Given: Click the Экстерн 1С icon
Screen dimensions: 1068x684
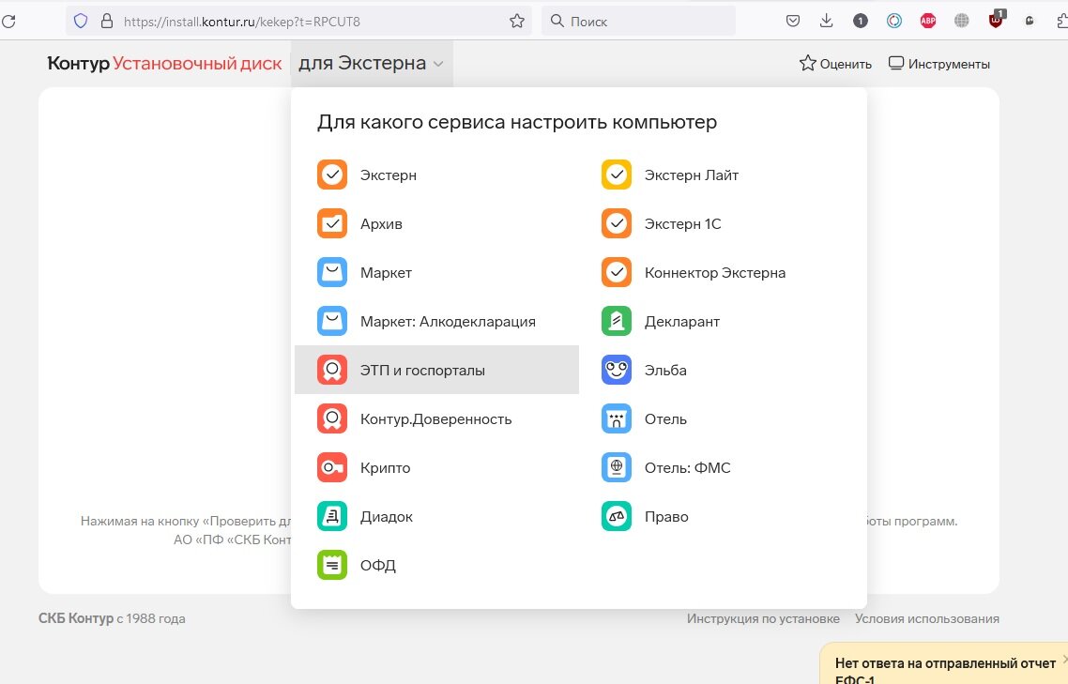Looking at the screenshot, I should 617,223.
